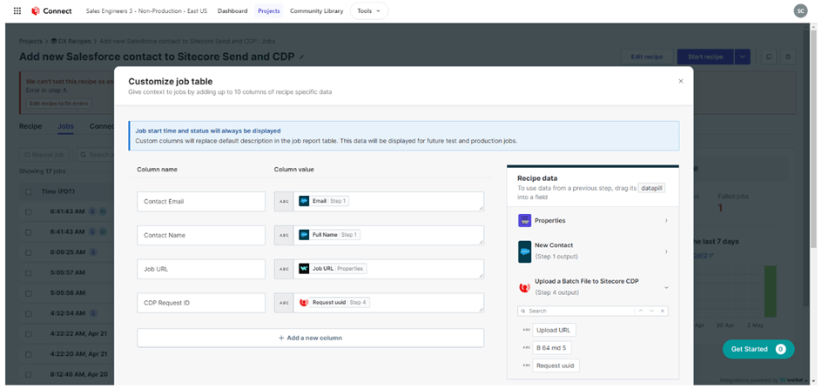Click the trash delete recipe icon

[788, 57]
